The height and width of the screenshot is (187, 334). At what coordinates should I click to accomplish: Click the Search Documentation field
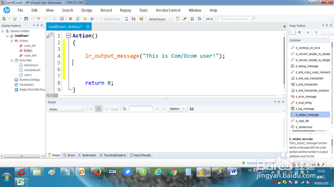236,19
